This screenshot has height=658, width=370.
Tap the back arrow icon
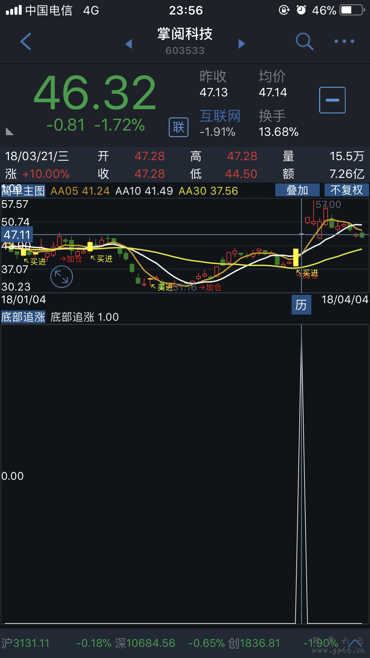[26, 41]
